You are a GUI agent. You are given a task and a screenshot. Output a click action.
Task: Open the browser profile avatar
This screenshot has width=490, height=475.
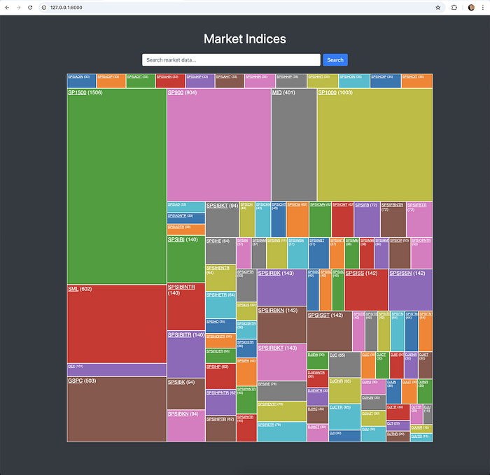[x=471, y=8]
